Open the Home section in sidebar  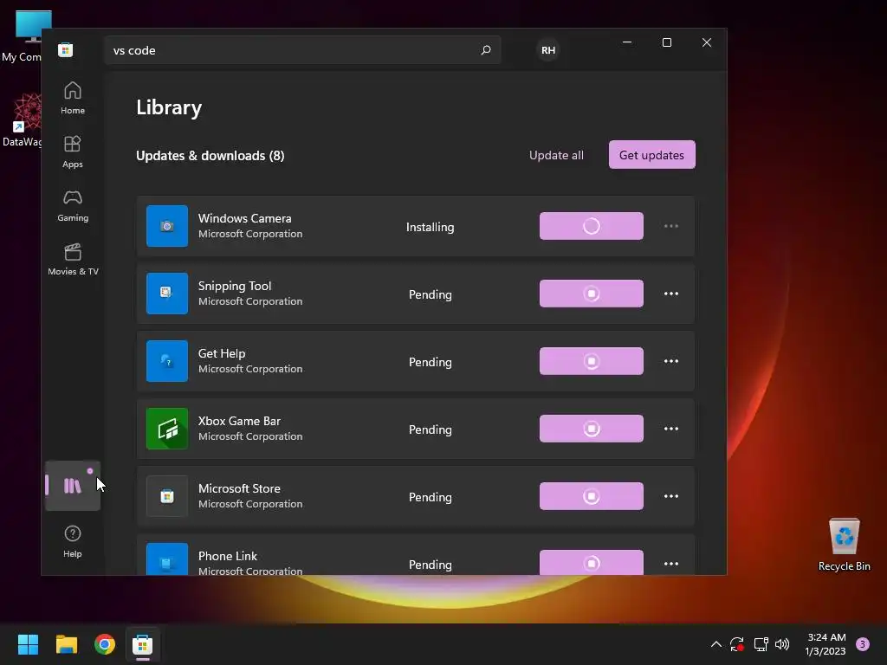pyautogui.click(x=73, y=99)
